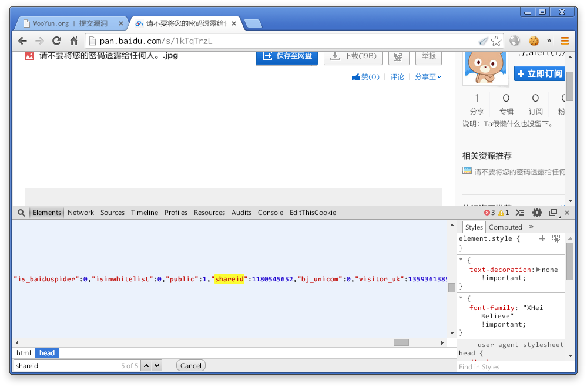Viewport: 587px width, 387px height.
Task: Go back to the previous page
Action: (22, 41)
